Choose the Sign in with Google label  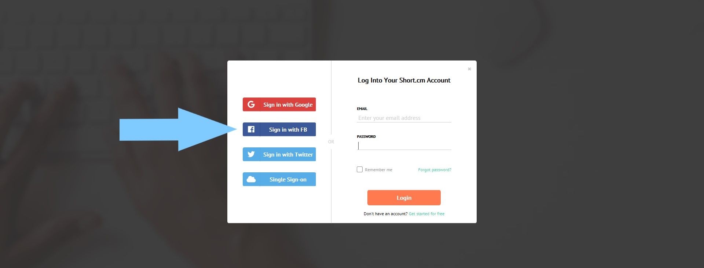288,104
